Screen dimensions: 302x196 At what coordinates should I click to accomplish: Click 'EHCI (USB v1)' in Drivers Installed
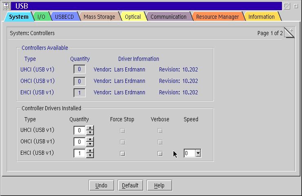37,153
